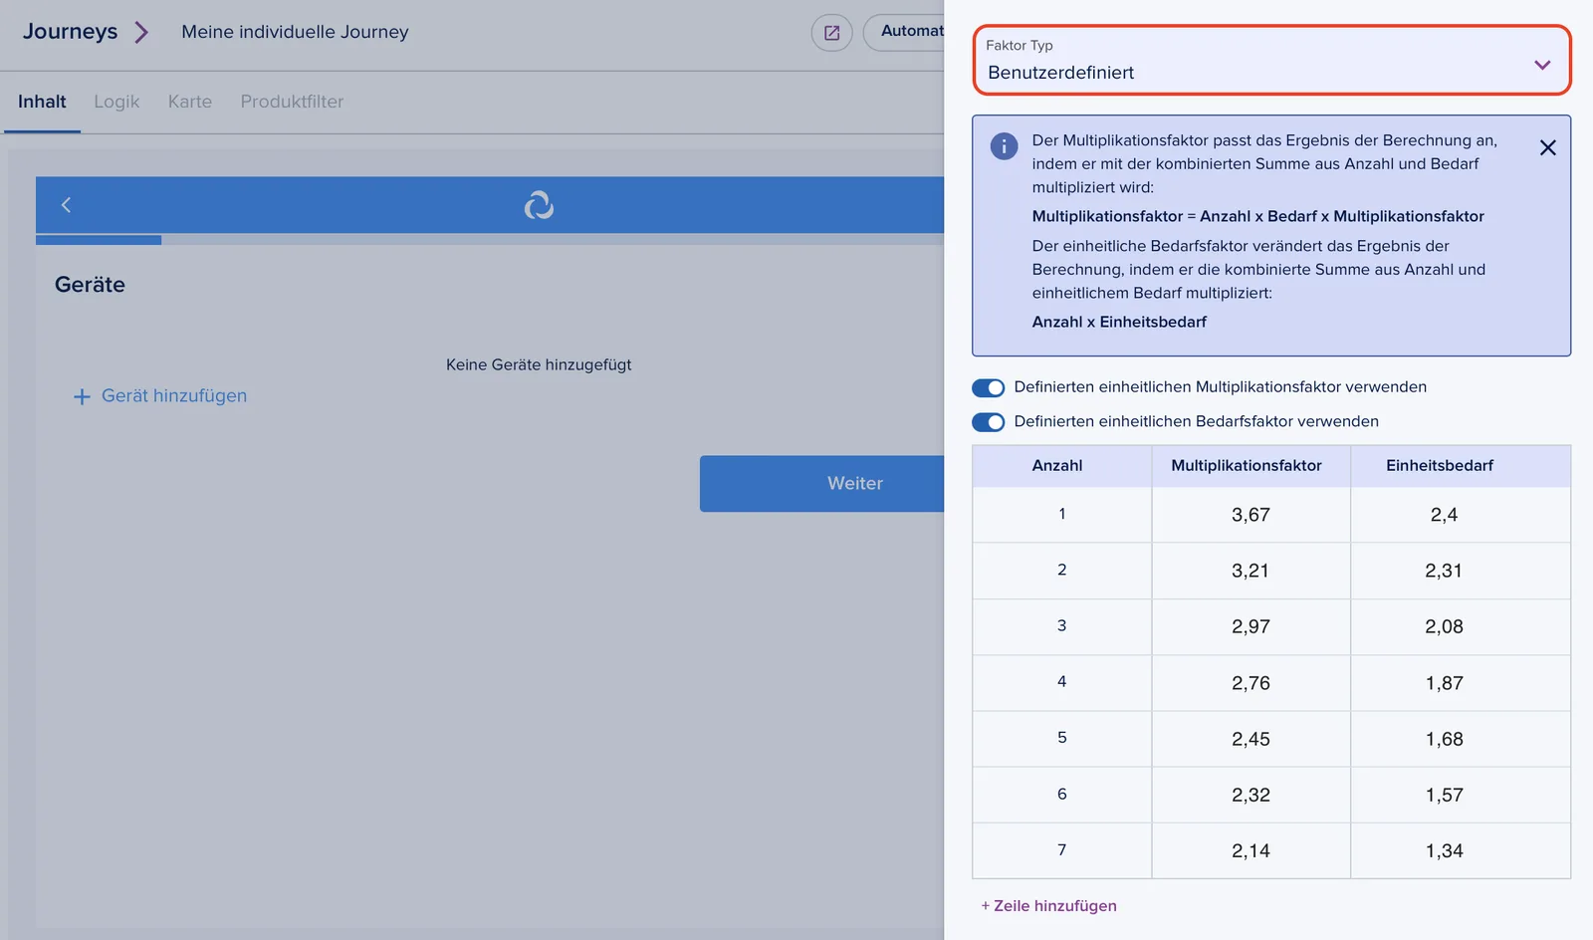
Task: Click the logo icon in blue header
Action: pyautogui.click(x=539, y=205)
